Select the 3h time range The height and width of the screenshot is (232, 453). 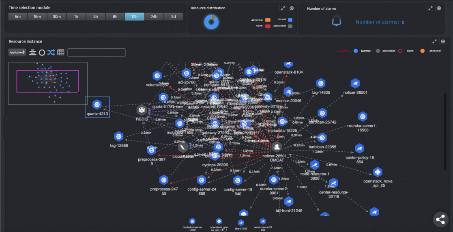96,17
